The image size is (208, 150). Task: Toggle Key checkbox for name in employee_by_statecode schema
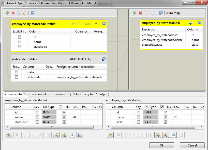tap(37, 117)
